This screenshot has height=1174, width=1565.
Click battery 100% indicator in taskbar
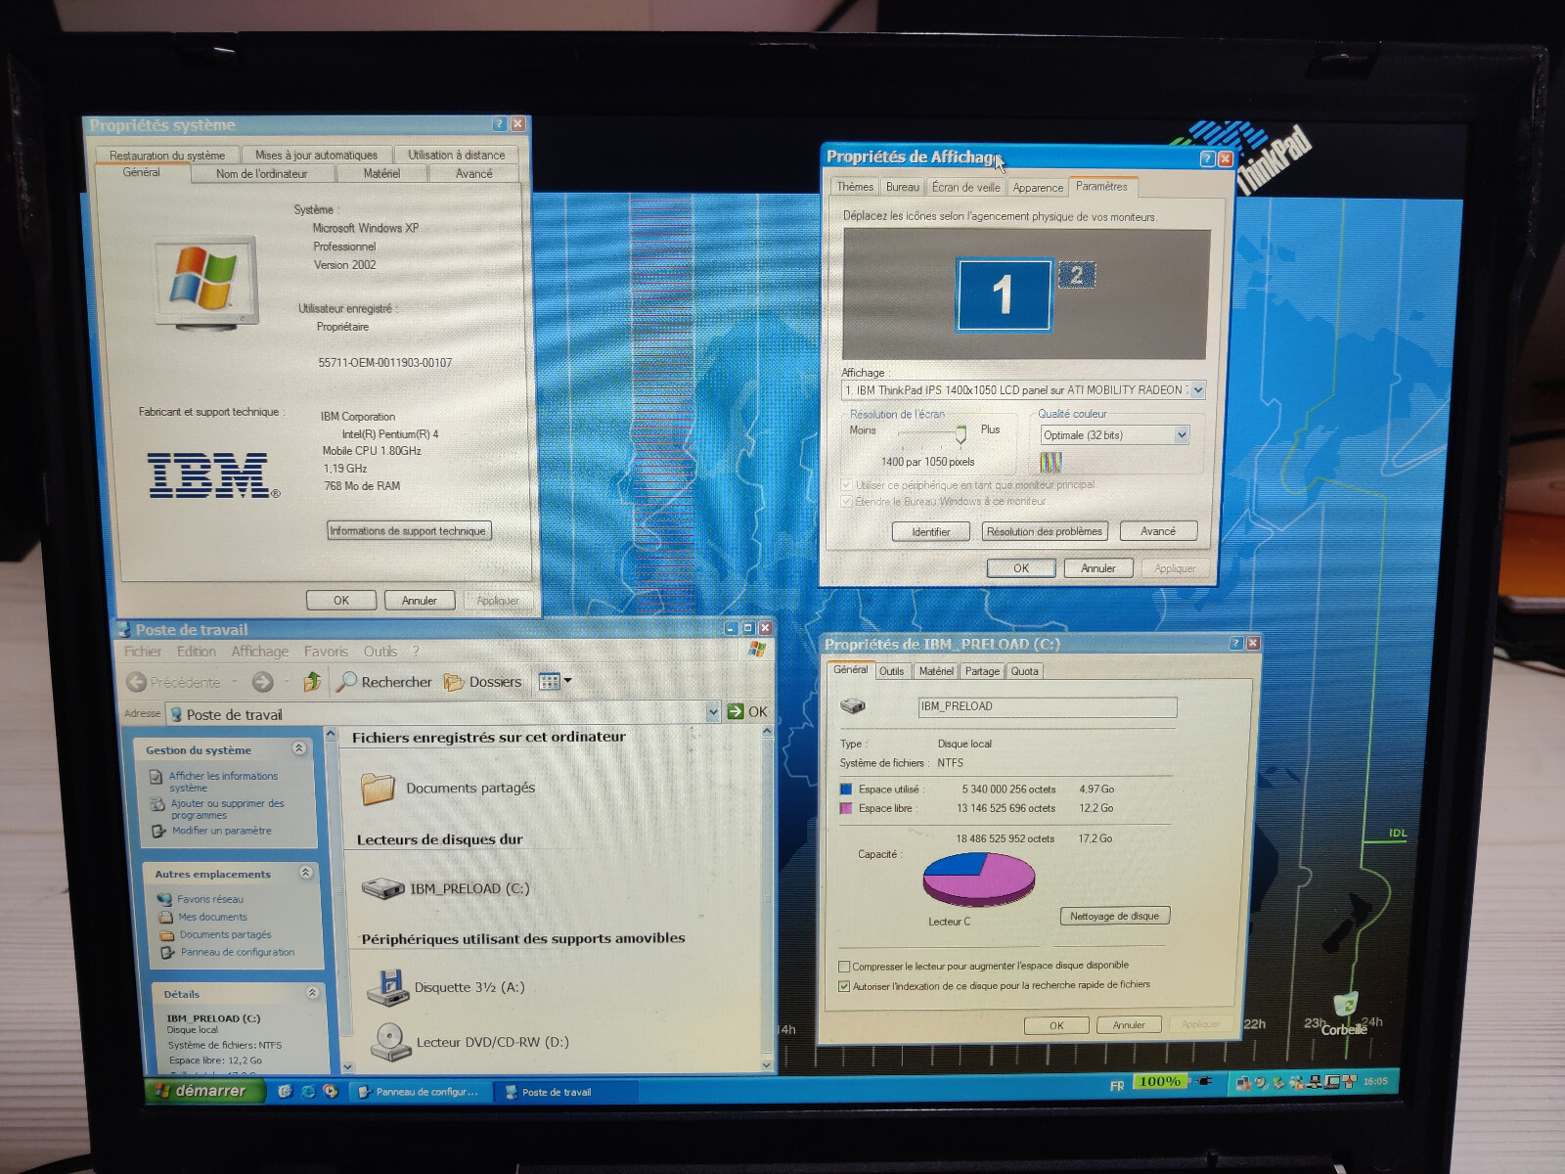1160,1081
